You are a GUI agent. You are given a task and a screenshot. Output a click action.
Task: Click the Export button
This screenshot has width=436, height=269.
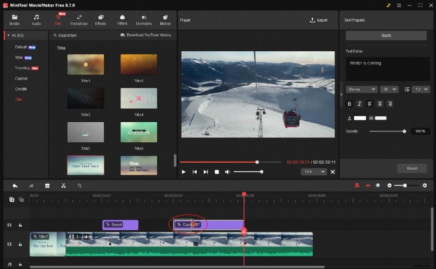[319, 20]
